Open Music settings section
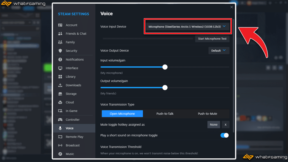This screenshot has height=162, width=288. (74, 154)
